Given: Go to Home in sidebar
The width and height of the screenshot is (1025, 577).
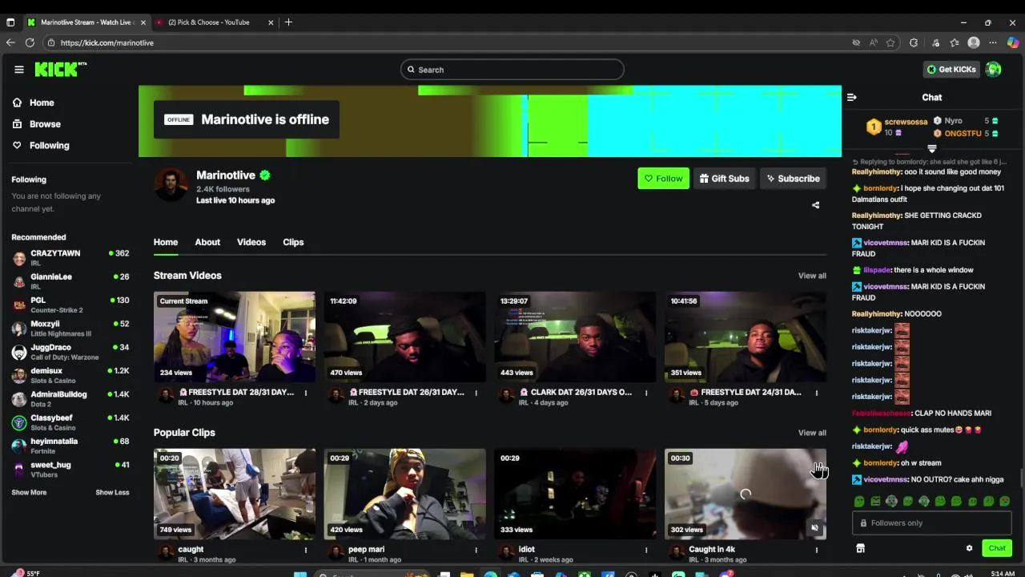Looking at the screenshot, I should [x=34, y=103].
